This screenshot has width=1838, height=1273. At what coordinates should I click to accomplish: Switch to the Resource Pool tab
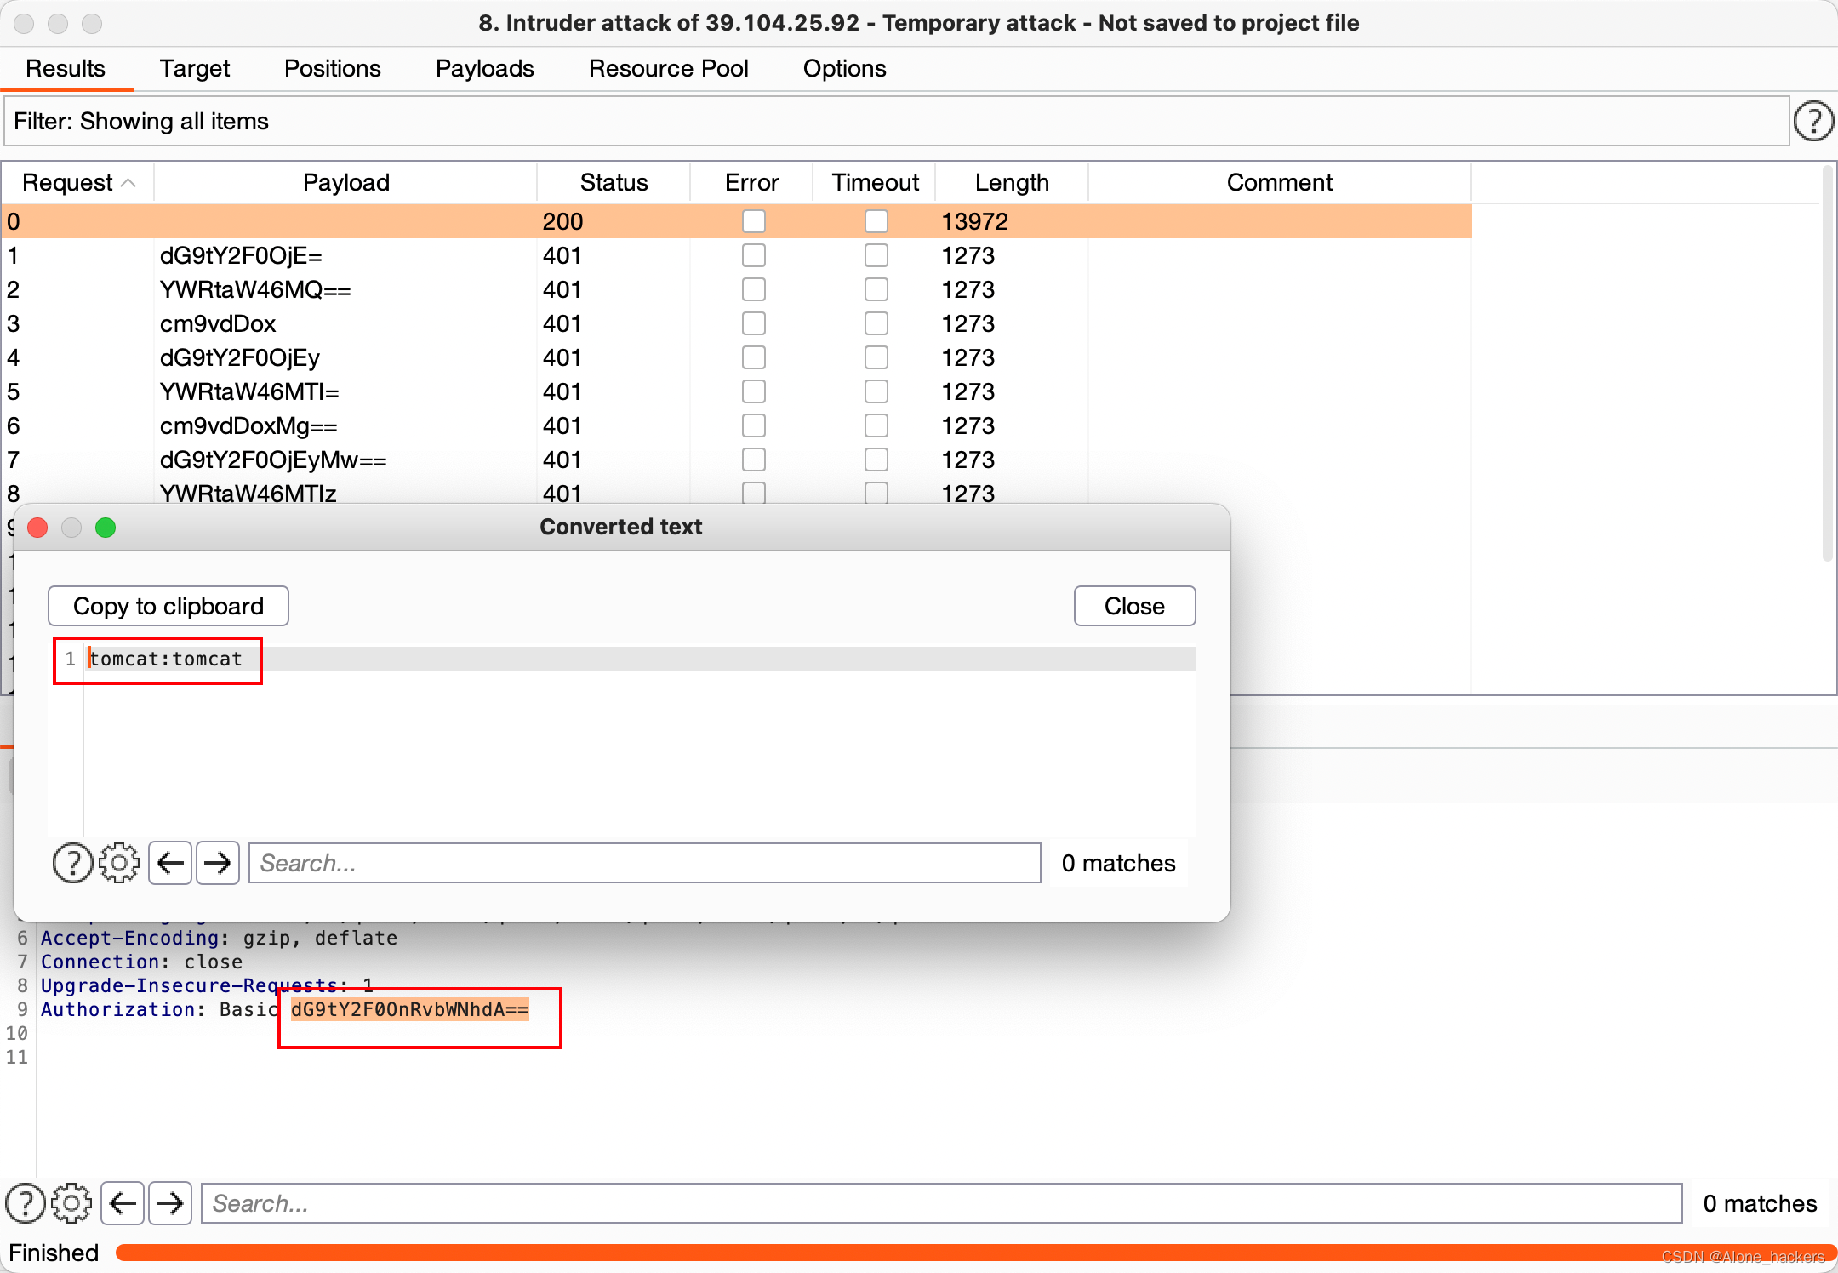[668, 68]
